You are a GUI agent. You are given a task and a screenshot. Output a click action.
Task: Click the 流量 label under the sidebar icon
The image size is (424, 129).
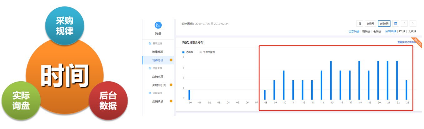tap(158, 33)
